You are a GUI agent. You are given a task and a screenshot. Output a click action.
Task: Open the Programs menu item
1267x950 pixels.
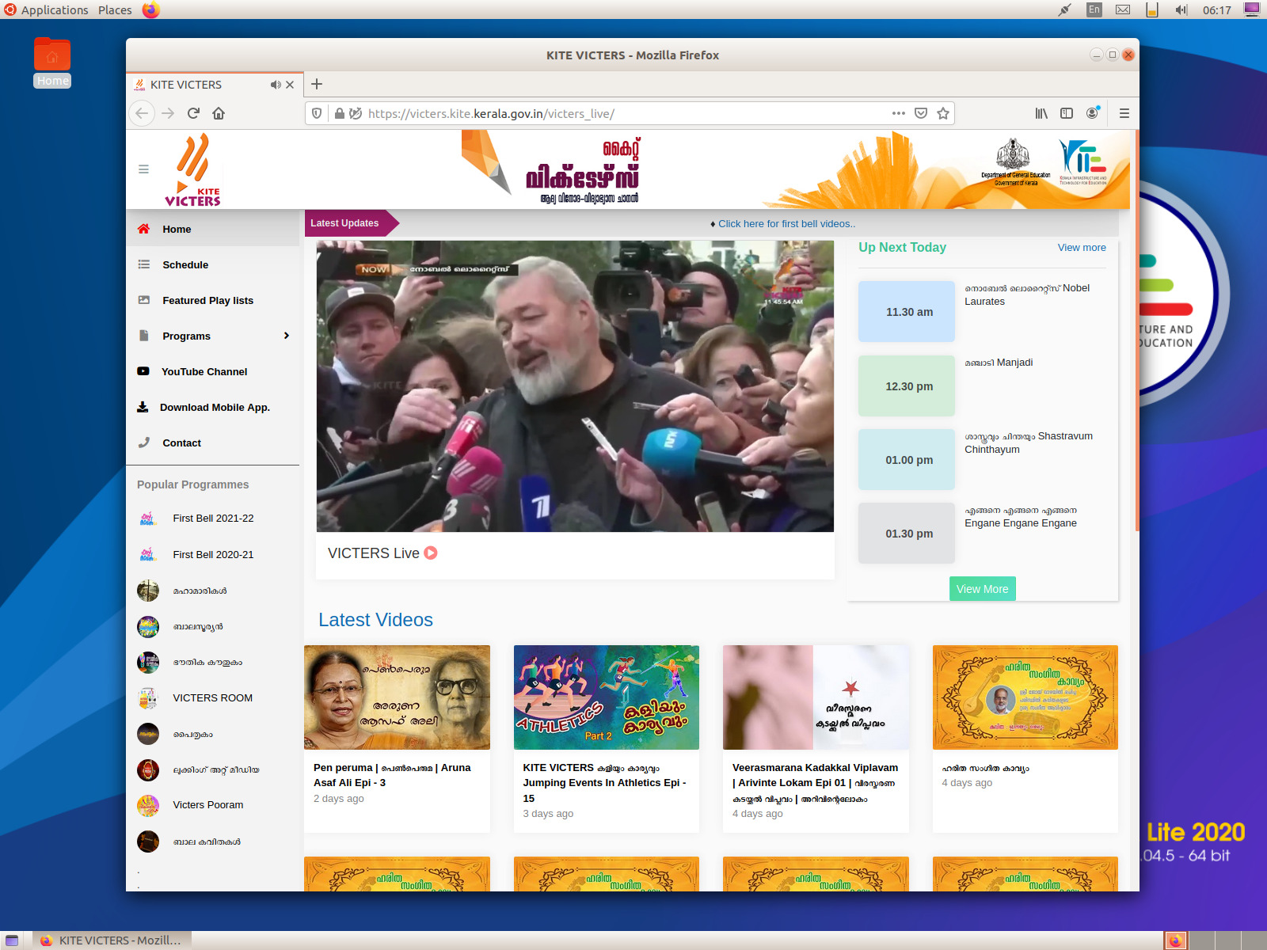point(212,336)
